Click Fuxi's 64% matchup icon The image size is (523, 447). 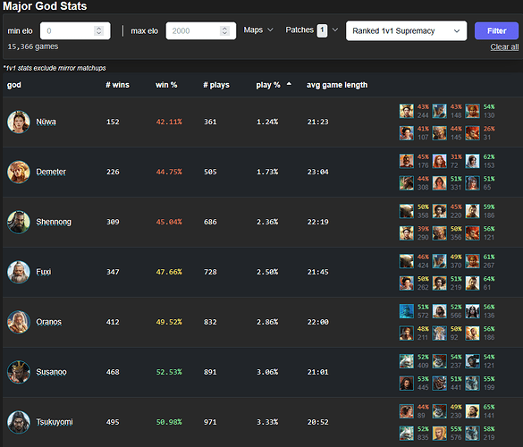(x=473, y=283)
